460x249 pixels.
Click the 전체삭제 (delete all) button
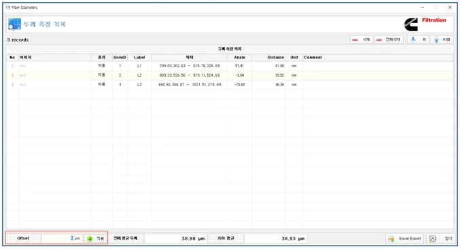click(x=389, y=39)
